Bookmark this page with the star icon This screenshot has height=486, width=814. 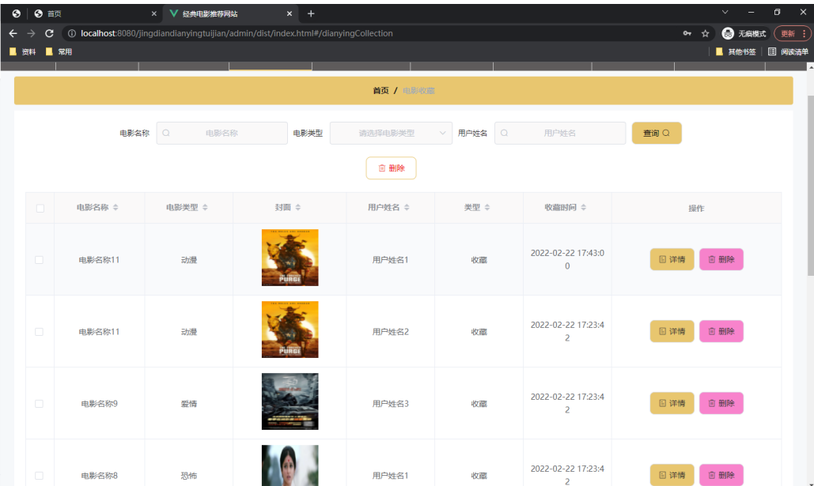tap(705, 33)
